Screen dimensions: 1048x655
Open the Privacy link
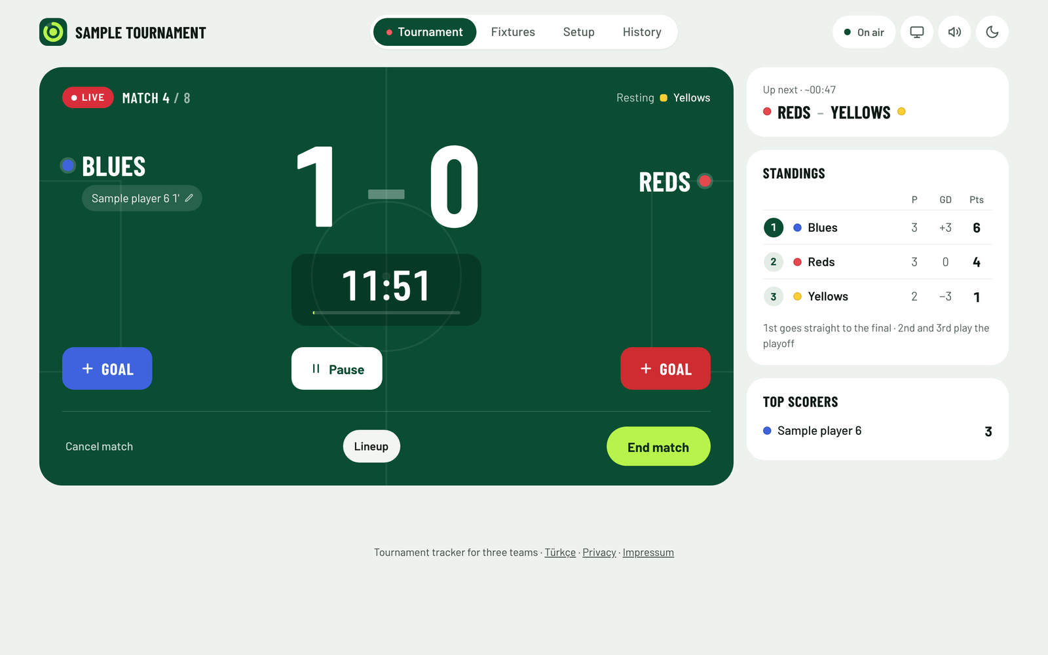tap(599, 552)
